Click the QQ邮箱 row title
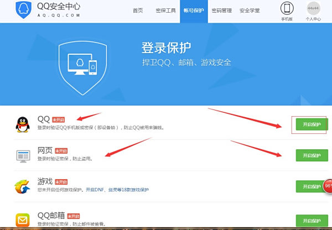Viewport: 332px width, 230px height. click(51, 216)
